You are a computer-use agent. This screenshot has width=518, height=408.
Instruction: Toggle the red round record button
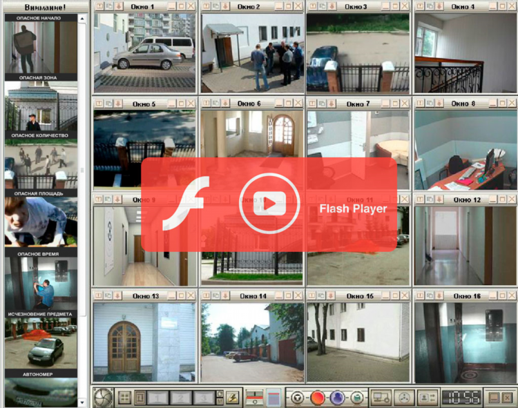[317, 398]
